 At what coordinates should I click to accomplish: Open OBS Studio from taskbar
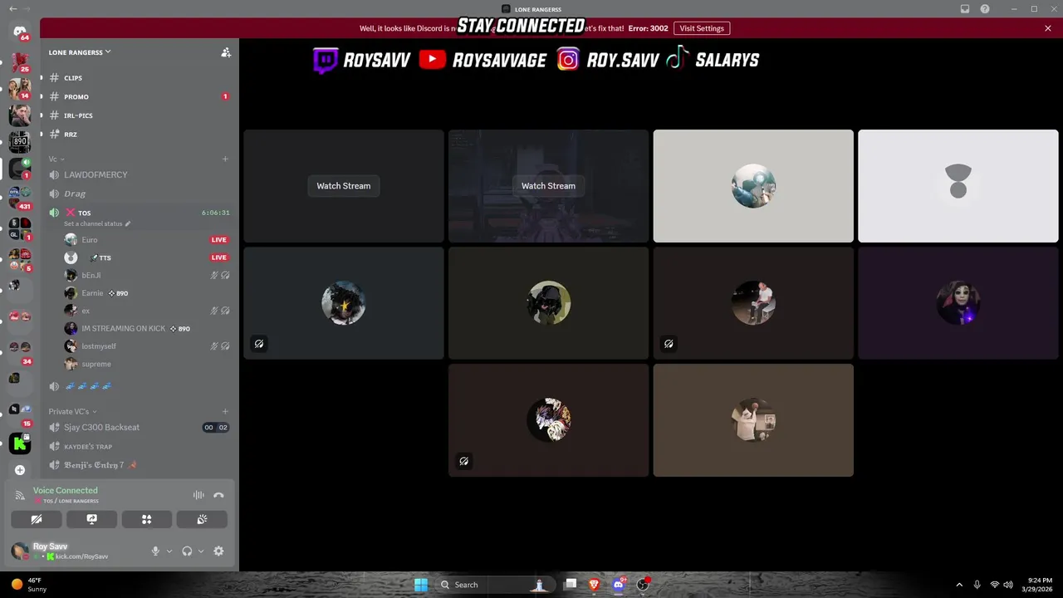(x=643, y=585)
